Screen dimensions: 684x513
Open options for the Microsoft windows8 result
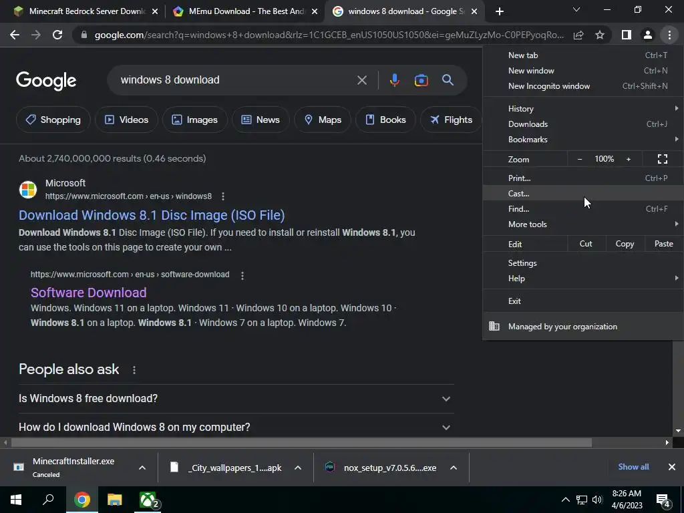pos(223,196)
